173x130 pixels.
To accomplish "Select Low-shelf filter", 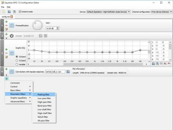I will coord(44,109).
